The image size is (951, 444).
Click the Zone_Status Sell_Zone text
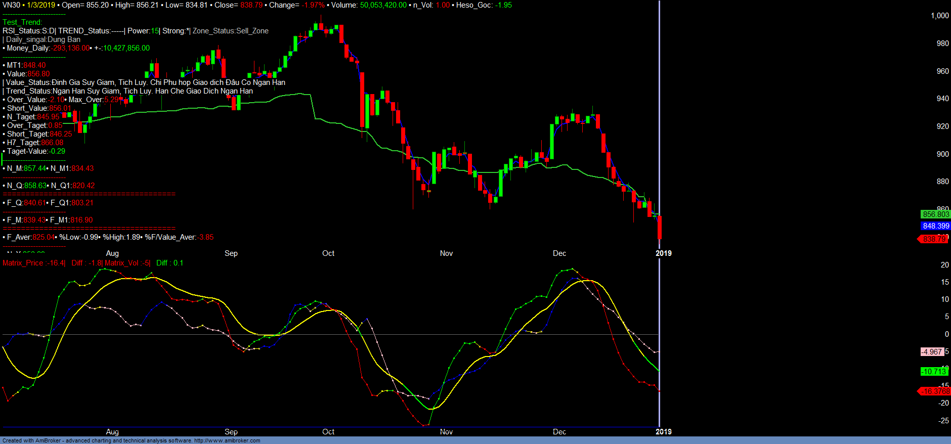coord(231,31)
